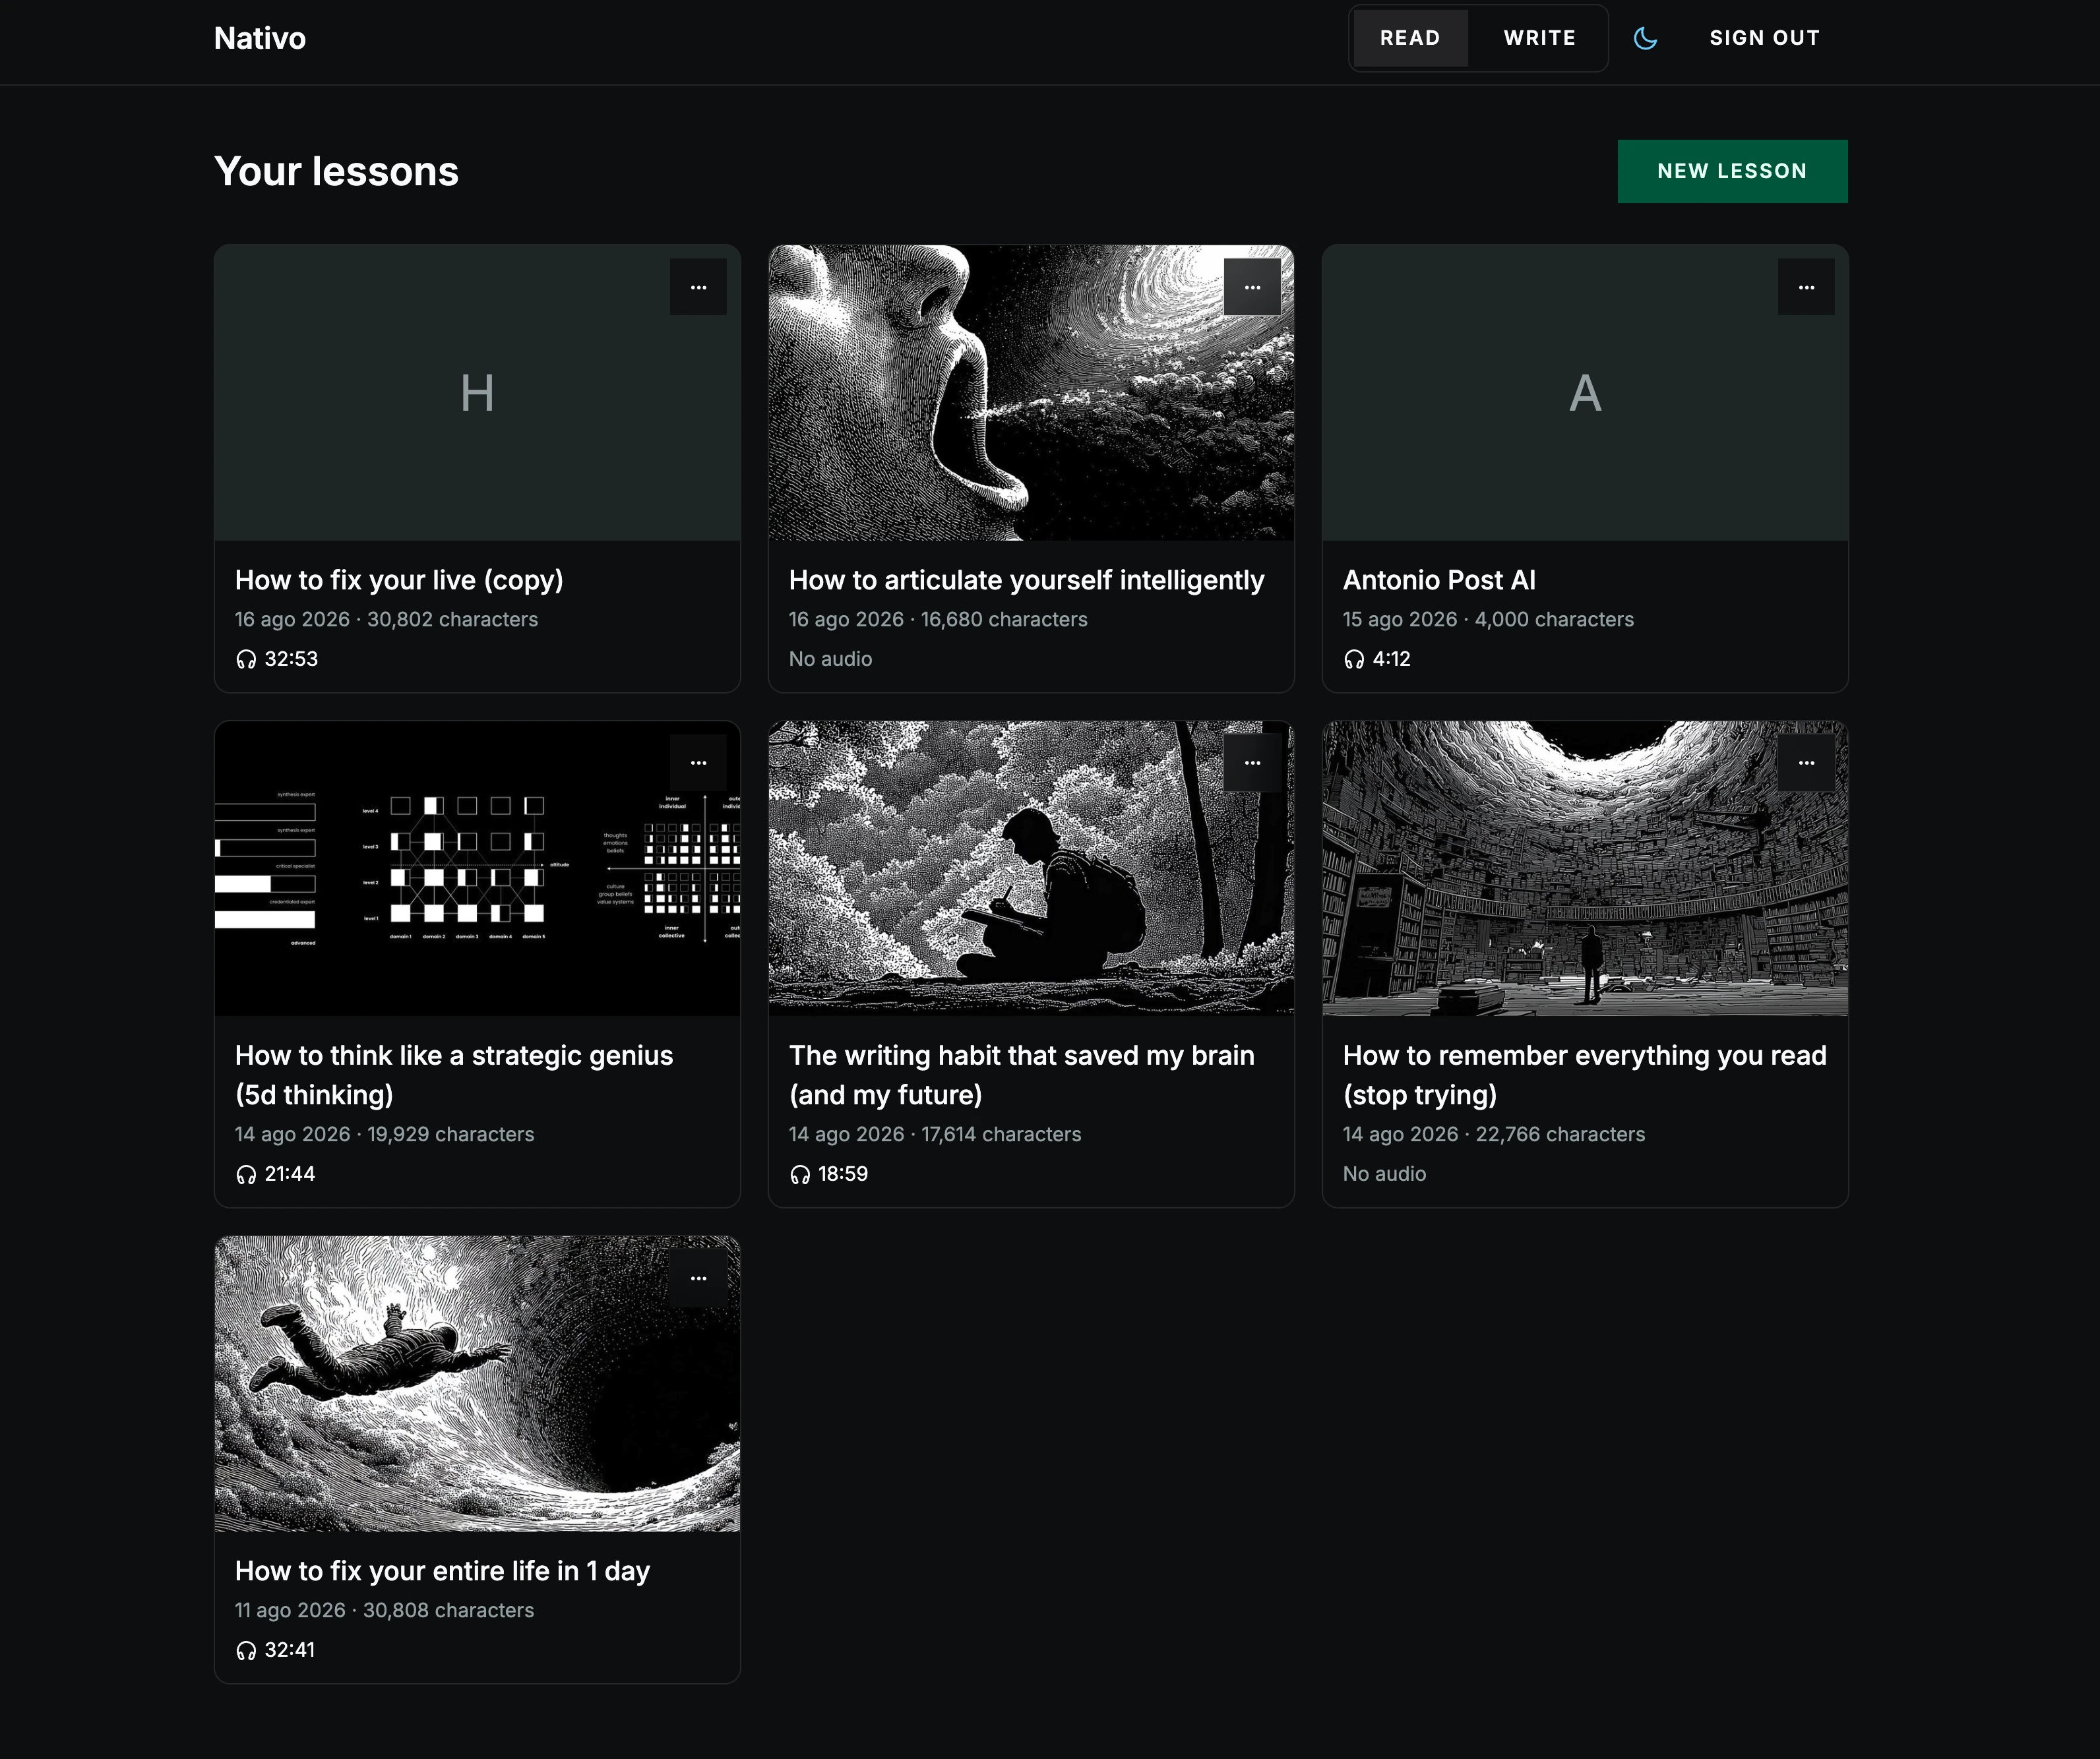Click No audio label under articulate yourself lesson
This screenshot has width=2100, height=1759.
click(x=830, y=659)
